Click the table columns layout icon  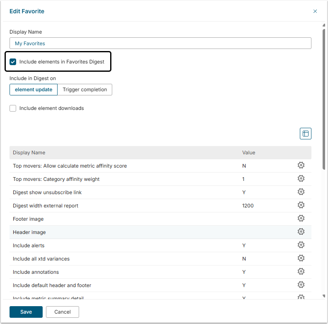306,134
